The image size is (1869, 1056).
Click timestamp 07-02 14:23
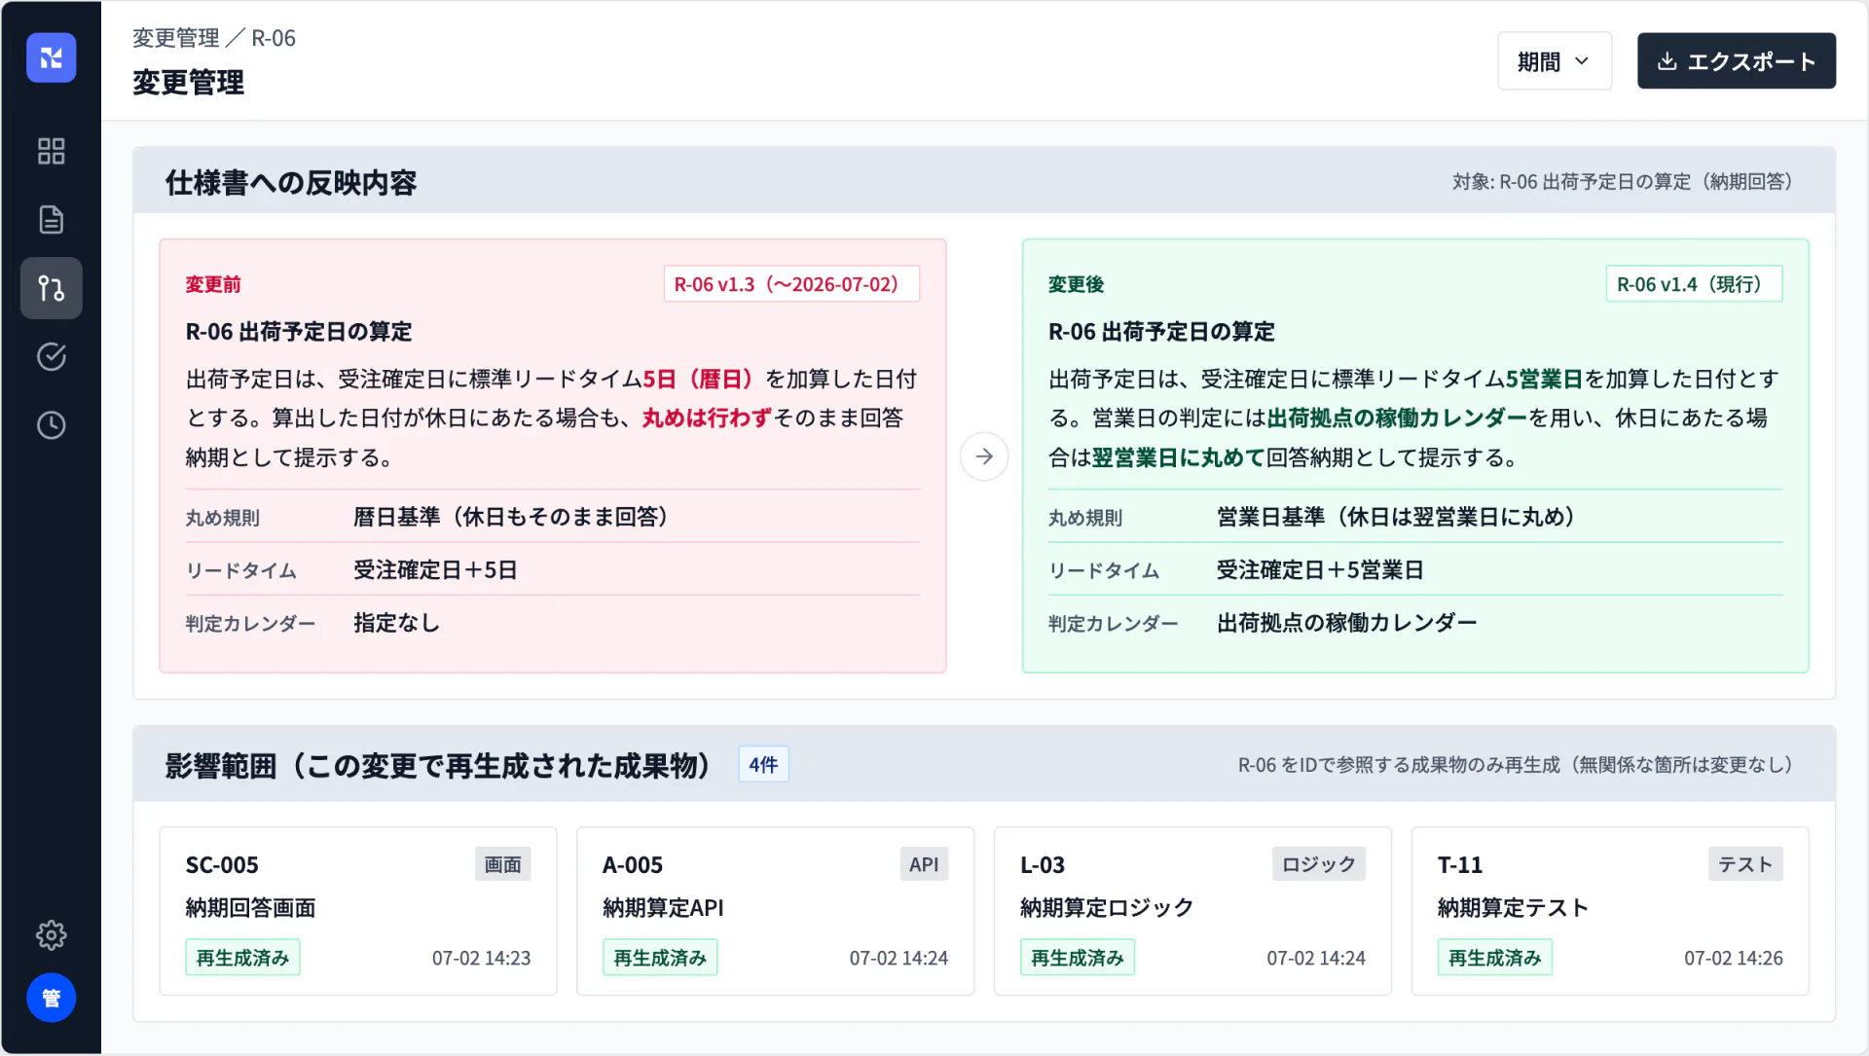[x=482, y=959]
